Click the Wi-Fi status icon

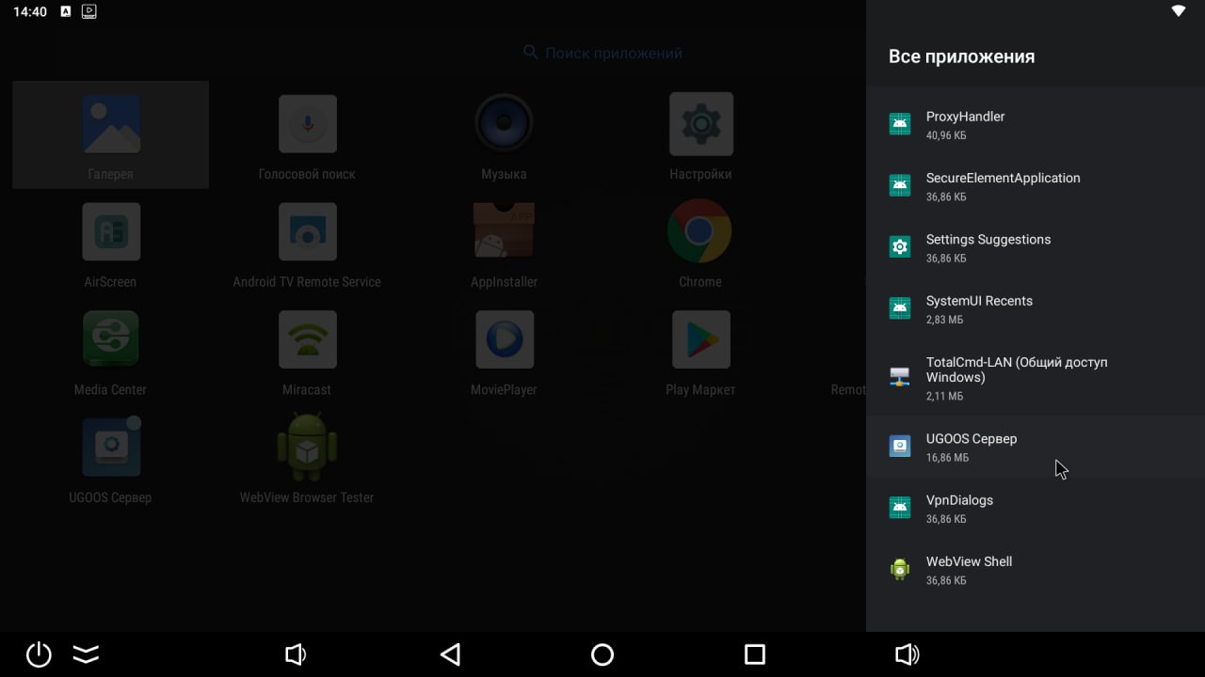[x=1178, y=11]
